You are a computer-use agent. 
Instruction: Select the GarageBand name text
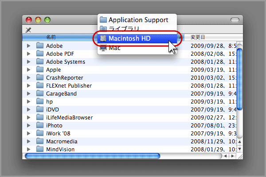(61, 94)
